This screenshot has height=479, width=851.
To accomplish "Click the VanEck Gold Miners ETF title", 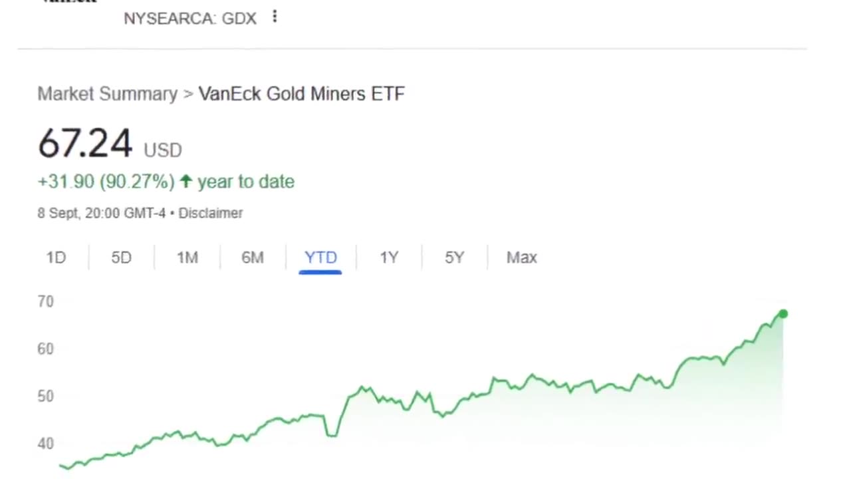I will pyautogui.click(x=301, y=94).
